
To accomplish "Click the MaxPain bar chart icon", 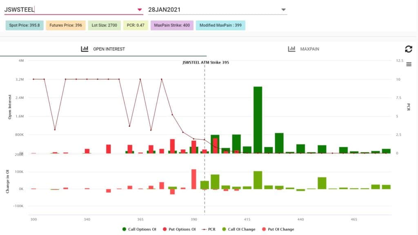I will 291,49.
